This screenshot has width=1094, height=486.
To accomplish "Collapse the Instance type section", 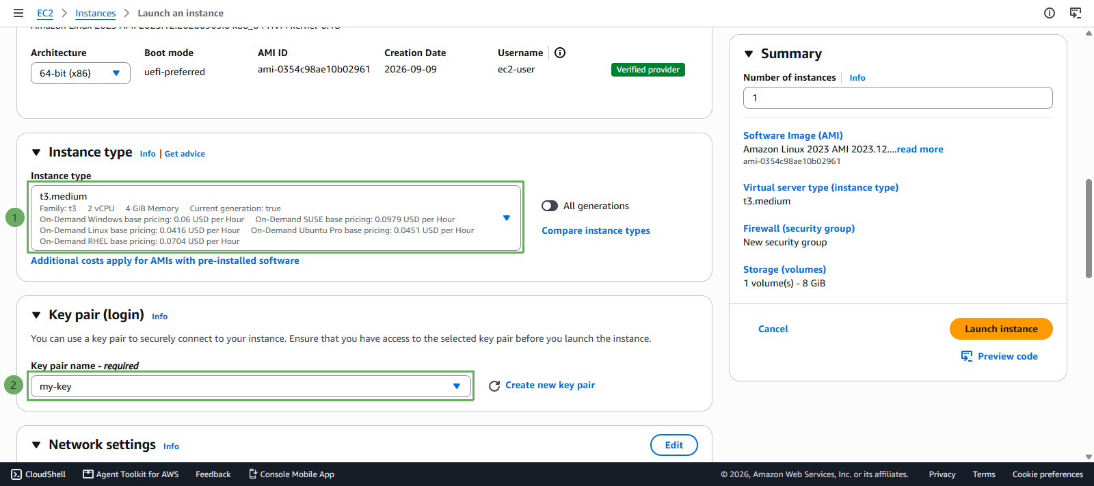I will pyautogui.click(x=36, y=152).
